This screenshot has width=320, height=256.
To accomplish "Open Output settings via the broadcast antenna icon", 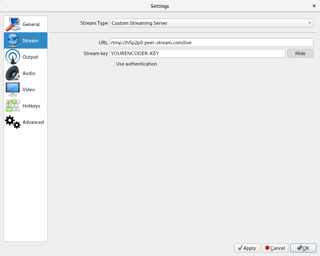I will pos(12,56).
